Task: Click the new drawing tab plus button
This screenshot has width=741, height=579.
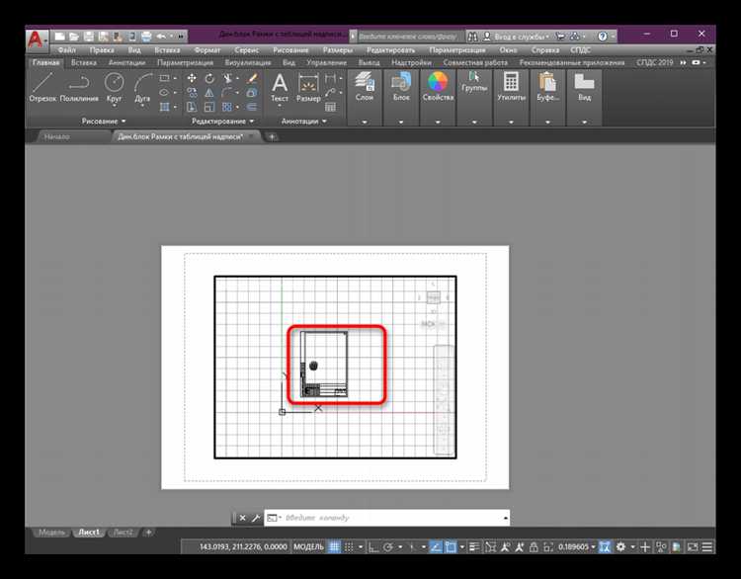Action: [272, 136]
